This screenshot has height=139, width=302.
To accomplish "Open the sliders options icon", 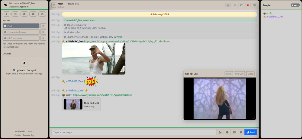I will [x=255, y=5].
